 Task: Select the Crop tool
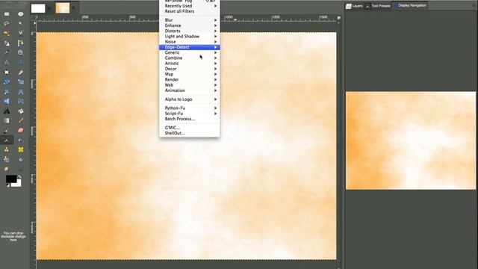click(20, 72)
